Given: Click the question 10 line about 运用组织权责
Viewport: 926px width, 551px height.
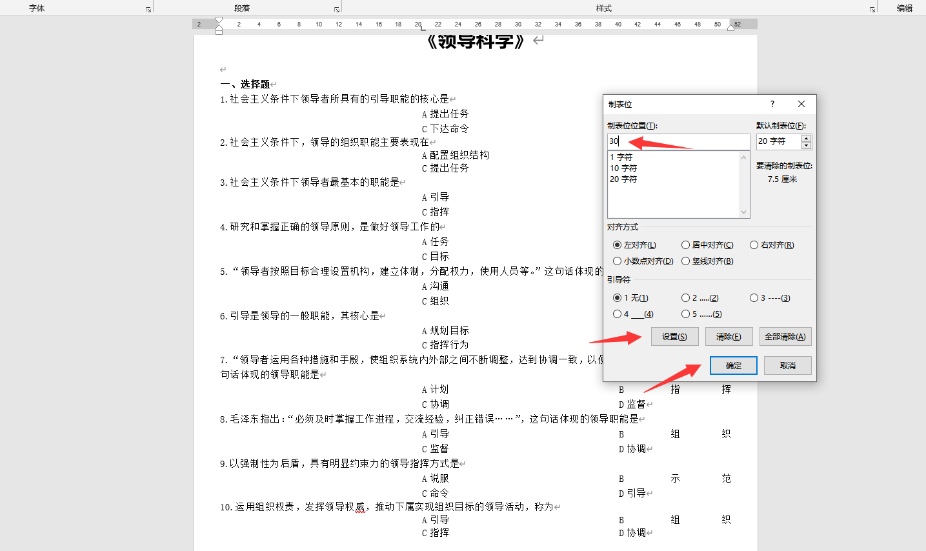Looking at the screenshot, I should (387, 507).
